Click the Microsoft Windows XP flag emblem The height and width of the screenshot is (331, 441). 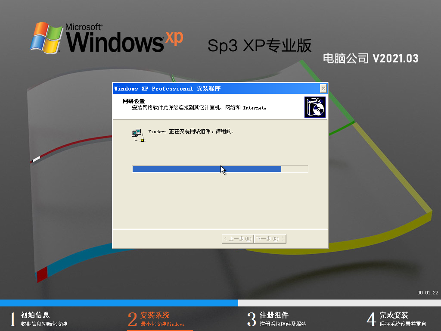click(x=47, y=37)
